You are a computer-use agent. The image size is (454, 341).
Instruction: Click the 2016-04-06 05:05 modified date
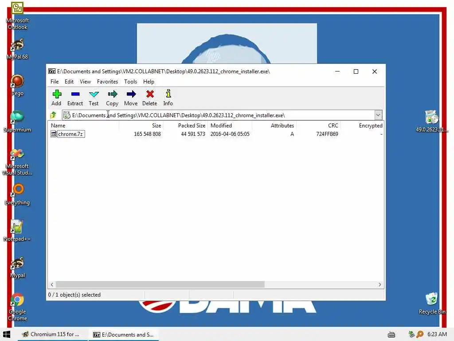[230, 134]
